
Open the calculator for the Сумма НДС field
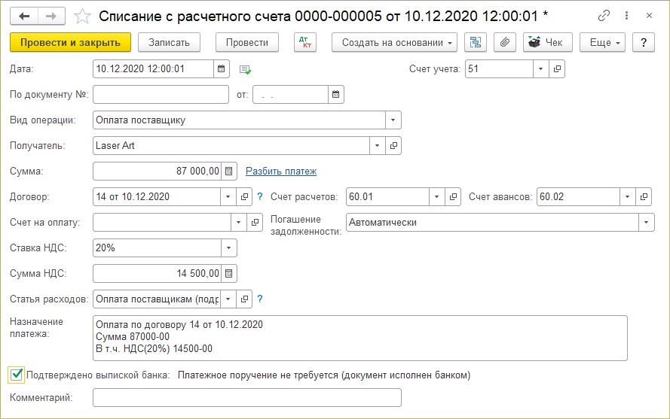[x=228, y=274]
